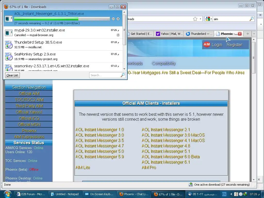Click One active download status text

(x=222, y=185)
